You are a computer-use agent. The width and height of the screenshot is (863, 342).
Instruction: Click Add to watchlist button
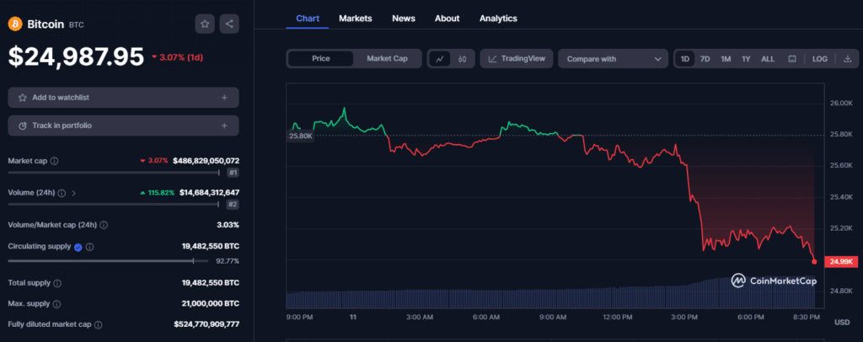click(123, 98)
